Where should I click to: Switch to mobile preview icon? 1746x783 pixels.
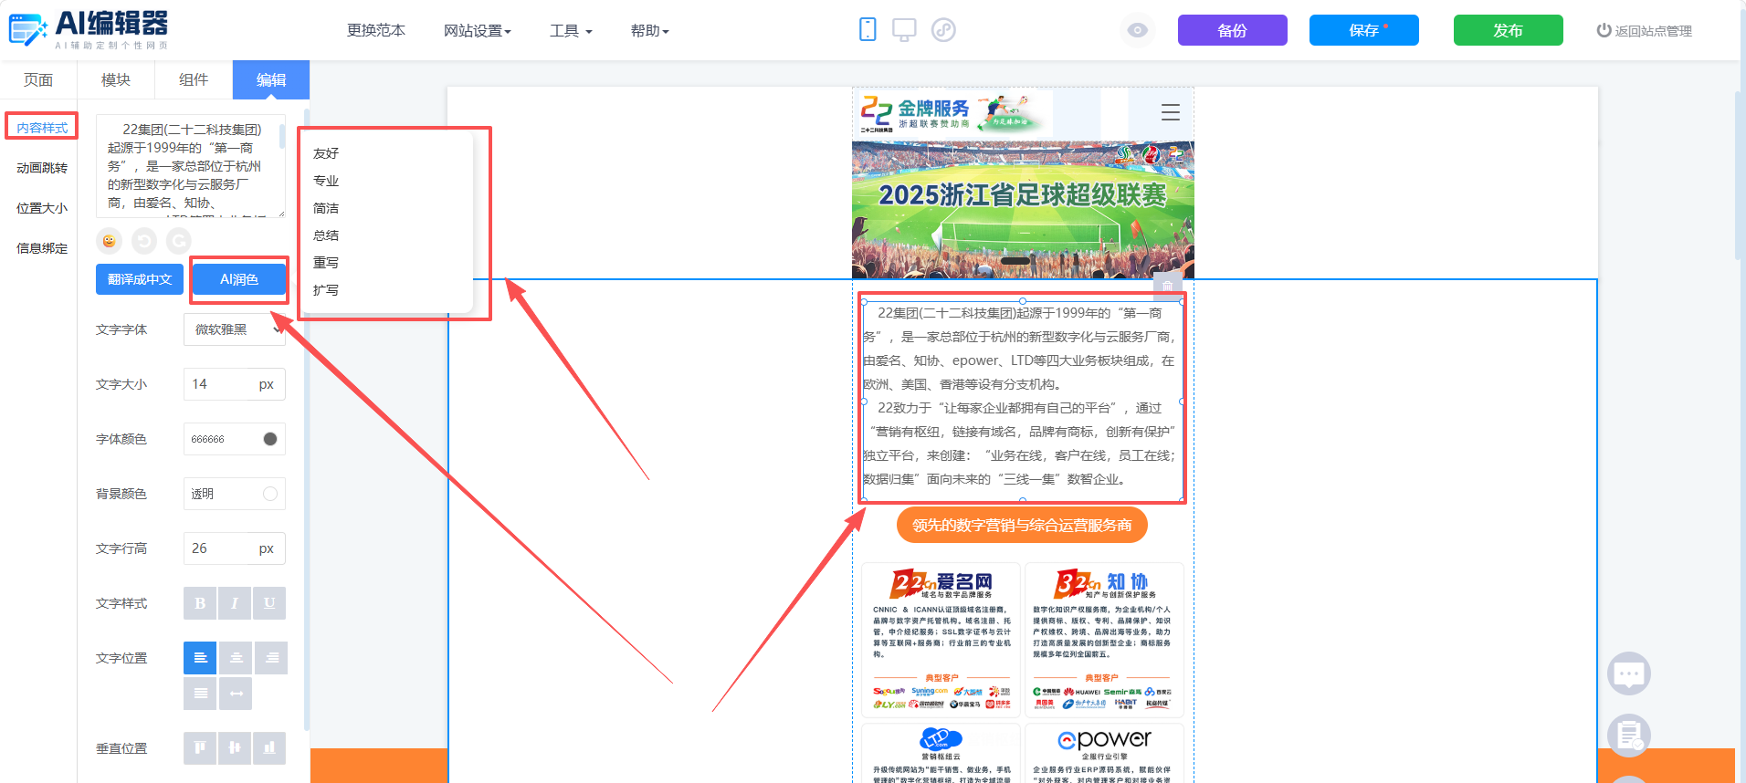coord(868,30)
